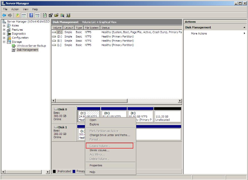Click the D: volume drive icon in list
The width and height of the screenshot is (248, 180).
pyautogui.click(x=54, y=36)
